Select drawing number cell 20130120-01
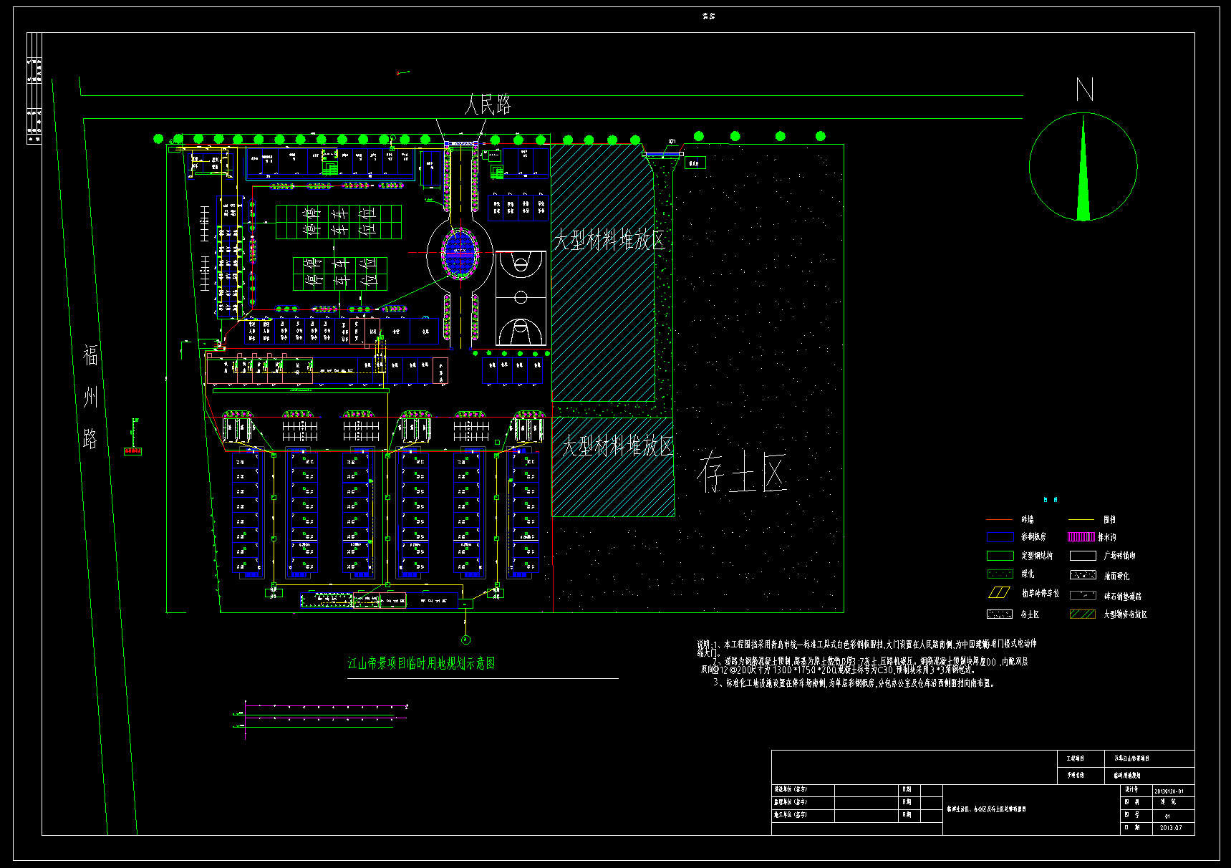The image size is (1231, 868). tap(1173, 791)
